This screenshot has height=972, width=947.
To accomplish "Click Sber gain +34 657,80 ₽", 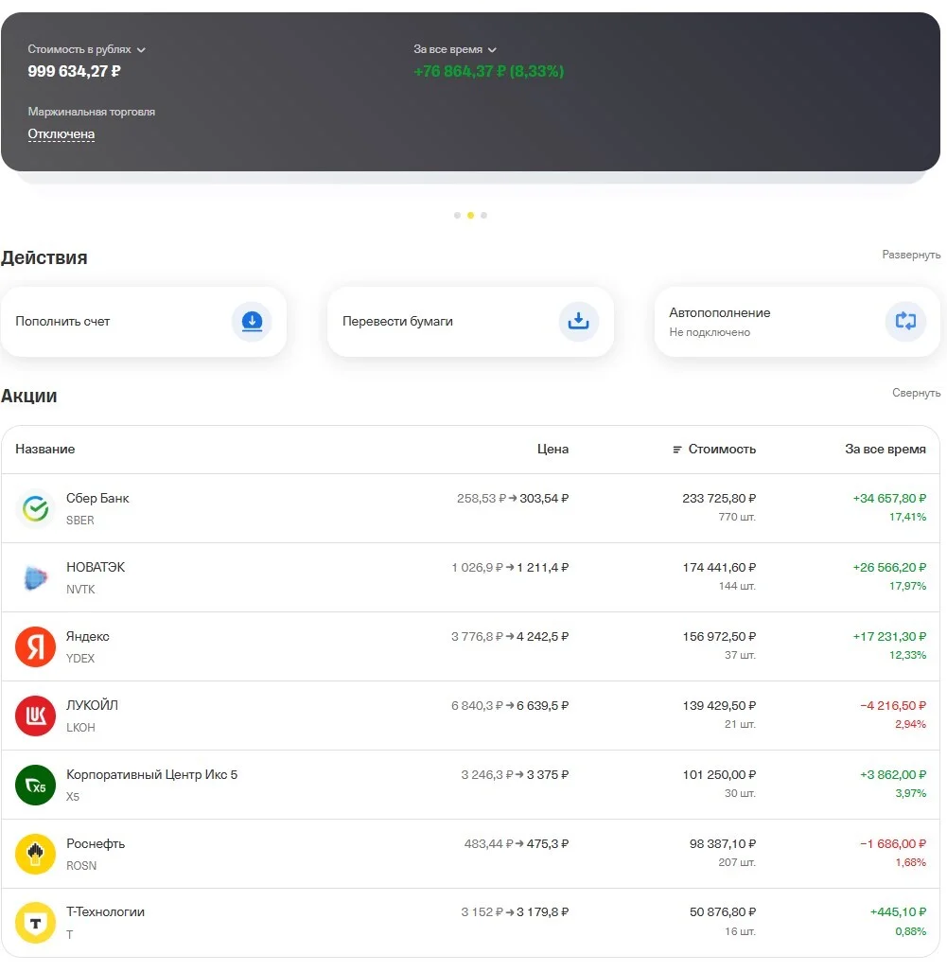I will pyautogui.click(x=889, y=499).
